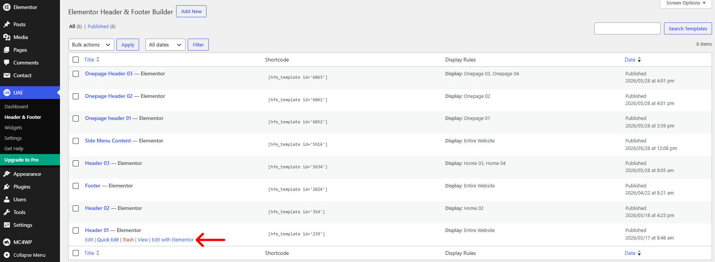Click the search templates input field
The image size is (715, 262).
tap(627, 28)
